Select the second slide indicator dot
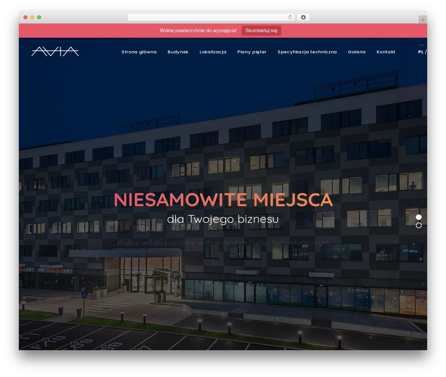Screen dimensions: 446x377 pos(419,225)
